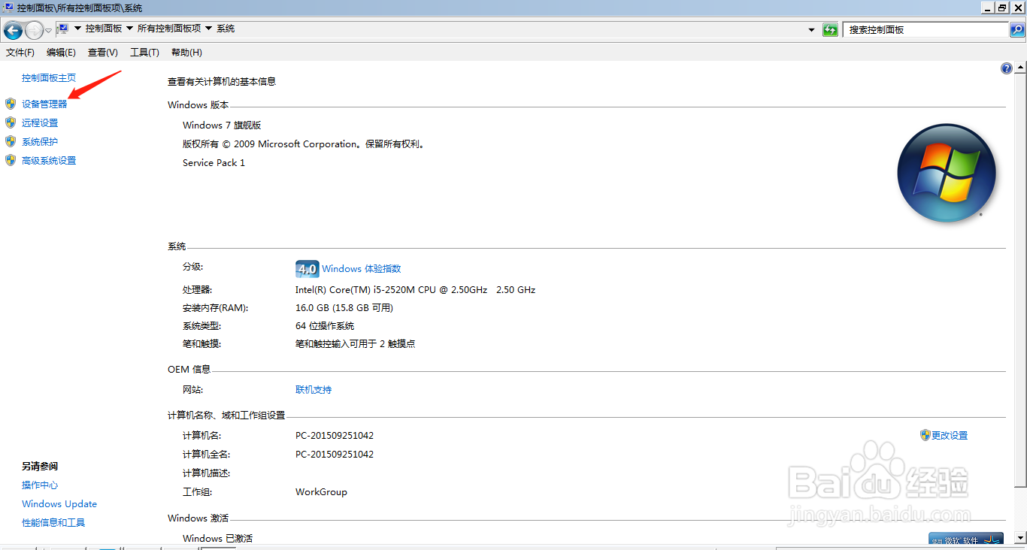This screenshot has width=1027, height=550.
Task: Click the search magnifier icon
Action: (x=1016, y=30)
